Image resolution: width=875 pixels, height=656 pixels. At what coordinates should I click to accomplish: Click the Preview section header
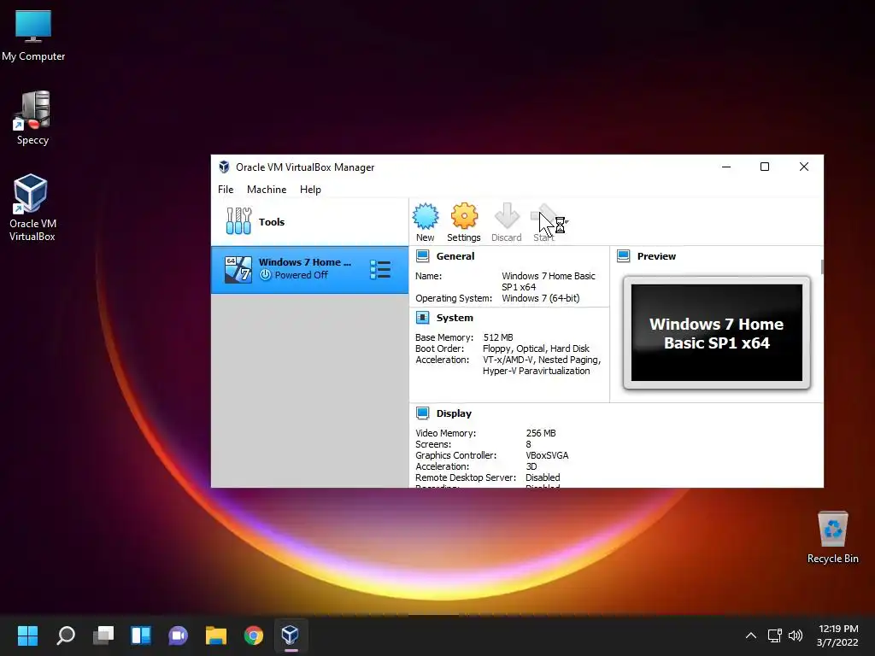coord(656,256)
